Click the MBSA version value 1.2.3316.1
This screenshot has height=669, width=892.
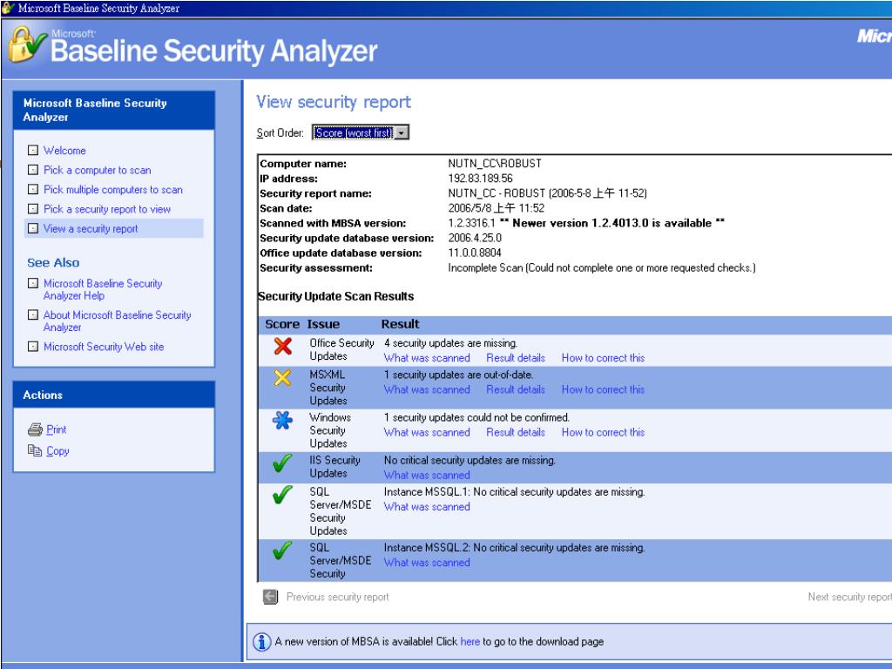(x=471, y=223)
